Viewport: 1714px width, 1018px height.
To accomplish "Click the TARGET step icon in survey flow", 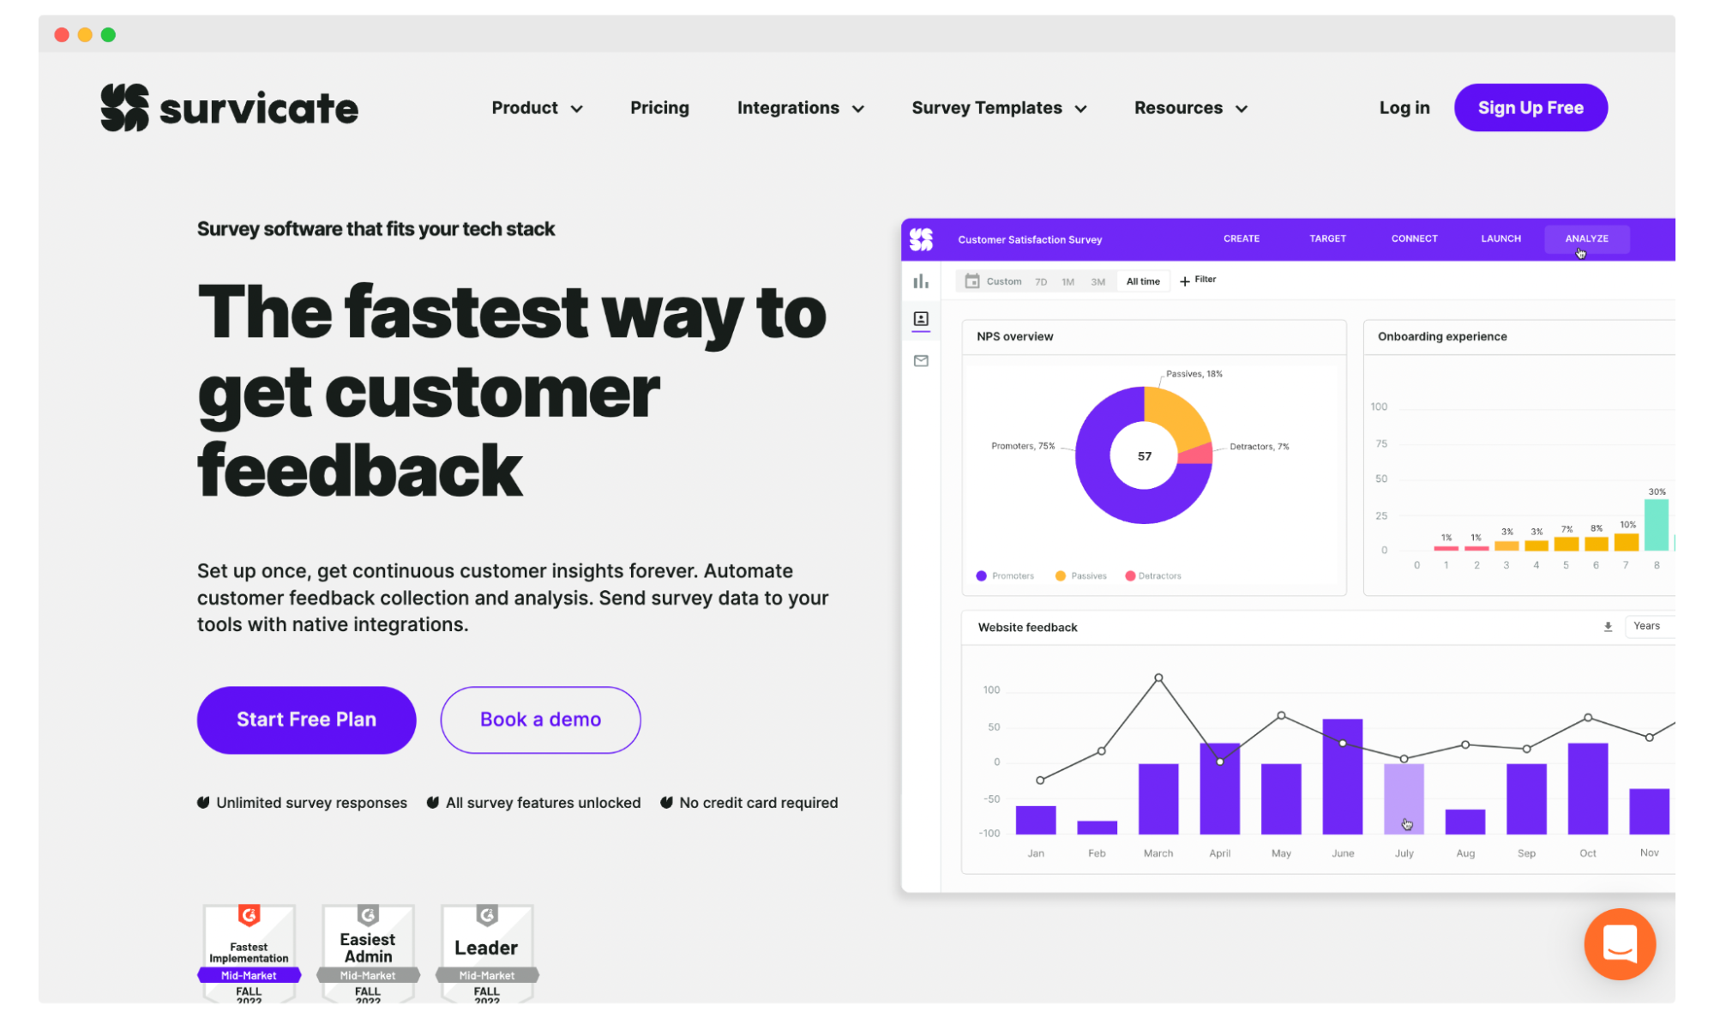I will [x=1327, y=238].
